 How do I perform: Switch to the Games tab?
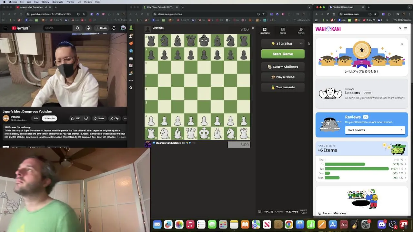(x=283, y=31)
